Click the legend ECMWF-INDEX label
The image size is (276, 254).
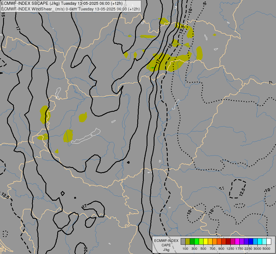point(166,241)
